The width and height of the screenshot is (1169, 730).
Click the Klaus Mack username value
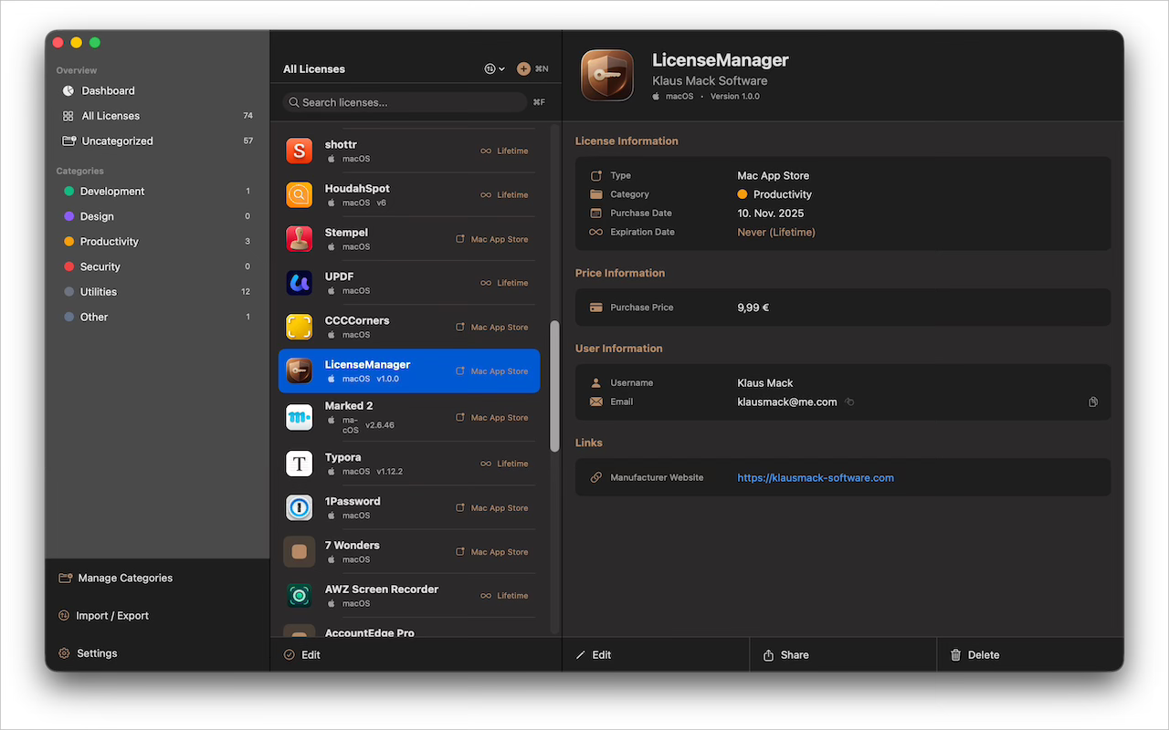pos(765,382)
